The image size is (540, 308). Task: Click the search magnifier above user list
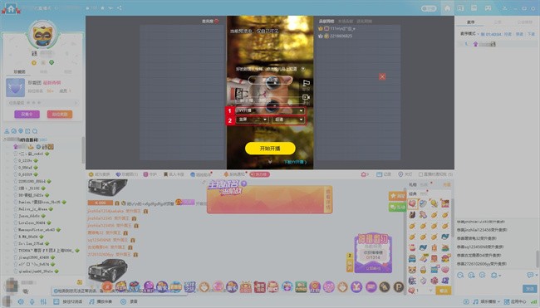coord(35,131)
